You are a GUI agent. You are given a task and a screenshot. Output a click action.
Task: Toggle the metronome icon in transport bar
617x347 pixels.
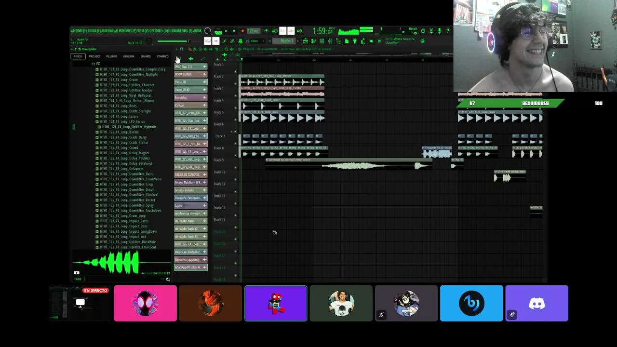[266, 31]
